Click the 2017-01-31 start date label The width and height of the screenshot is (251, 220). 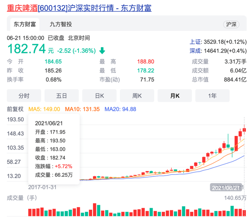coord(42,187)
